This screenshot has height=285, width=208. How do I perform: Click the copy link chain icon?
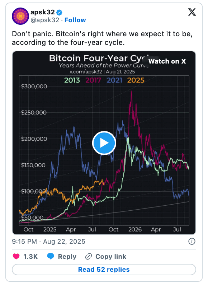pos(89,256)
